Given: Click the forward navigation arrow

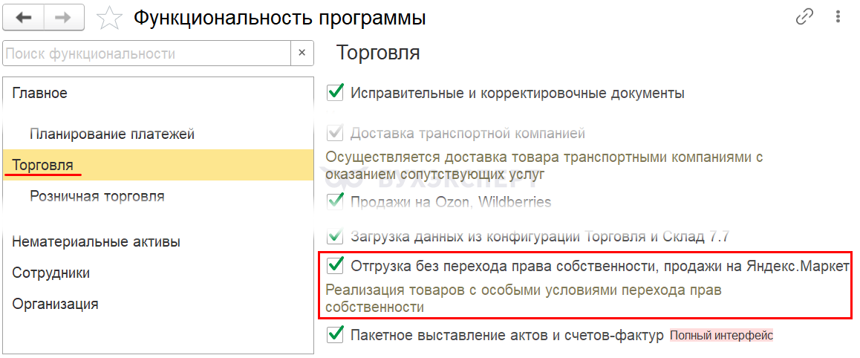Looking at the screenshot, I should [x=65, y=17].
